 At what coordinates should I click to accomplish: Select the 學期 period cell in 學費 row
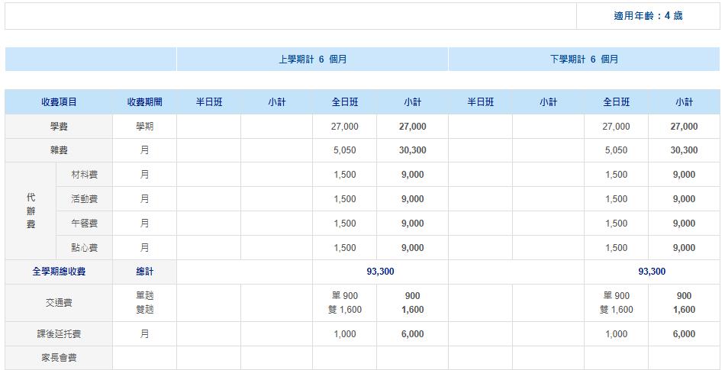coord(144,127)
